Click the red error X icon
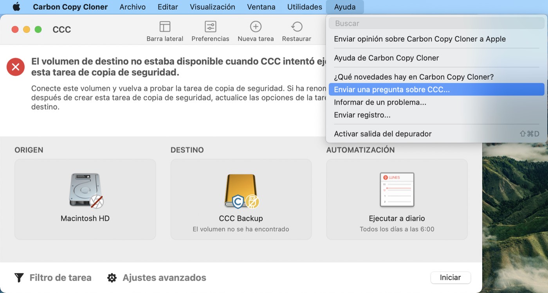The height and width of the screenshot is (293, 548). [x=16, y=67]
